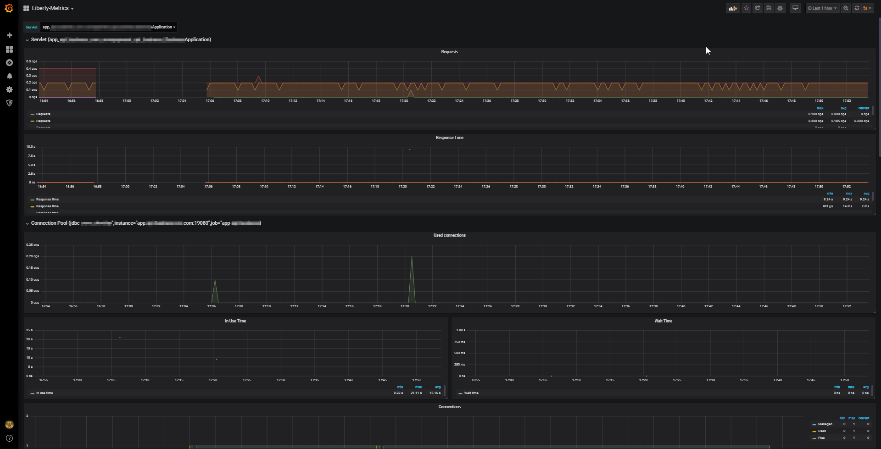This screenshot has height=449, width=881.
Task: Click the time range zoom out icon
Action: pos(846,8)
